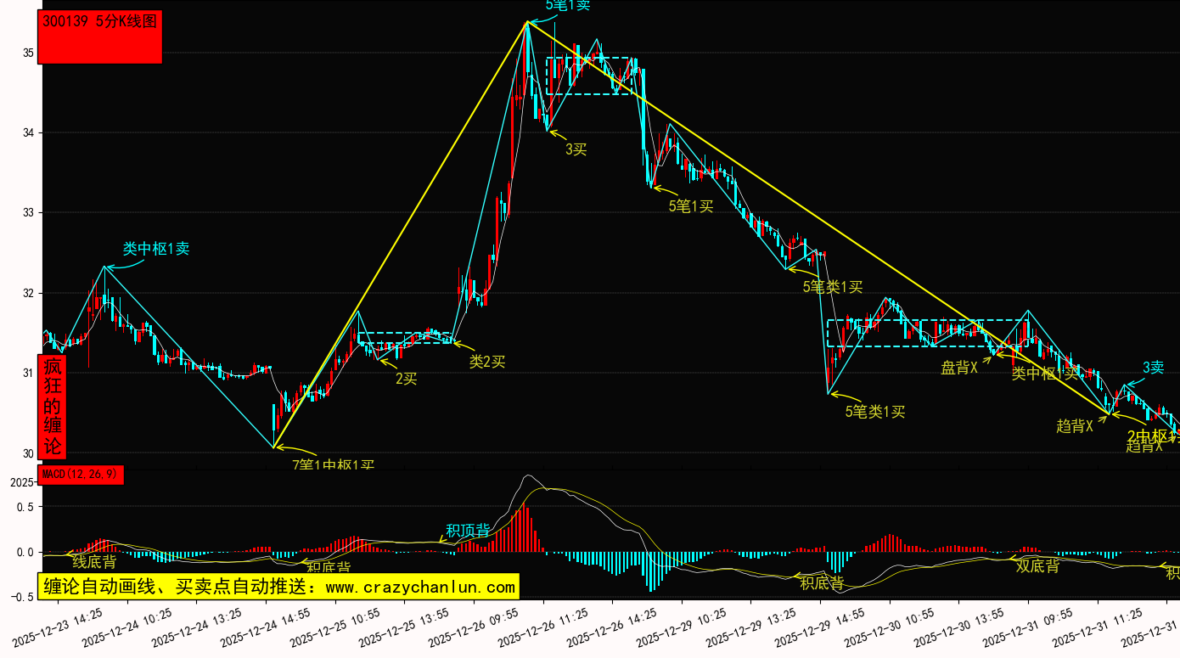Click the 7笔1中枢1买 annotation at the low

coord(333,464)
